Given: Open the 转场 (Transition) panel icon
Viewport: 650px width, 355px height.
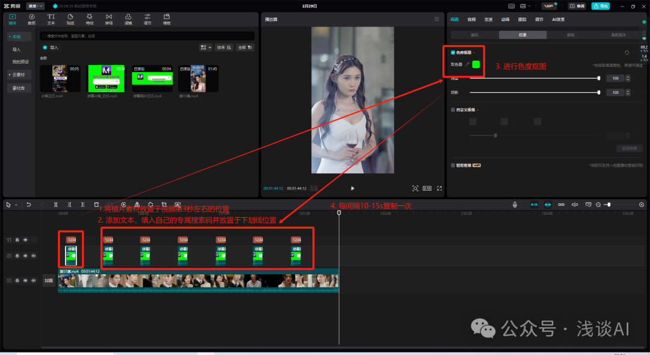Looking at the screenshot, I should [108, 19].
